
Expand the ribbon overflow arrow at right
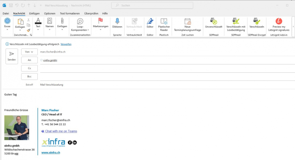tap(293, 27)
